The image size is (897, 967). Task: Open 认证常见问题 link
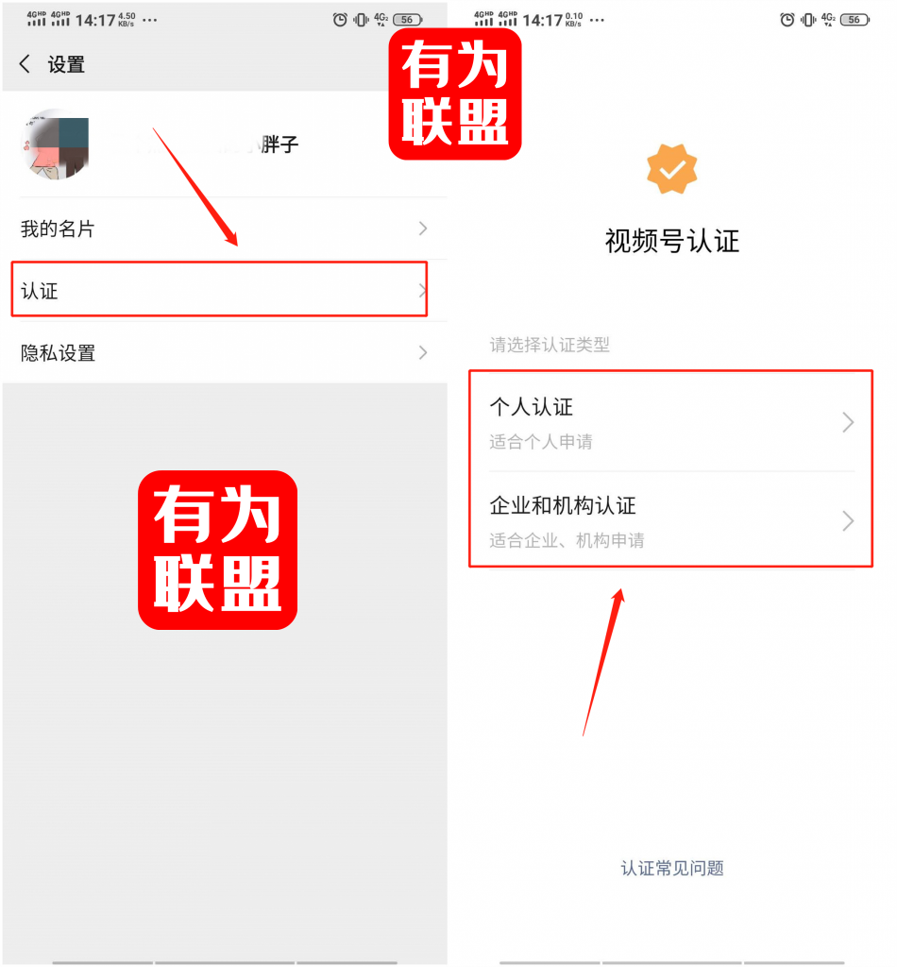coord(672,868)
